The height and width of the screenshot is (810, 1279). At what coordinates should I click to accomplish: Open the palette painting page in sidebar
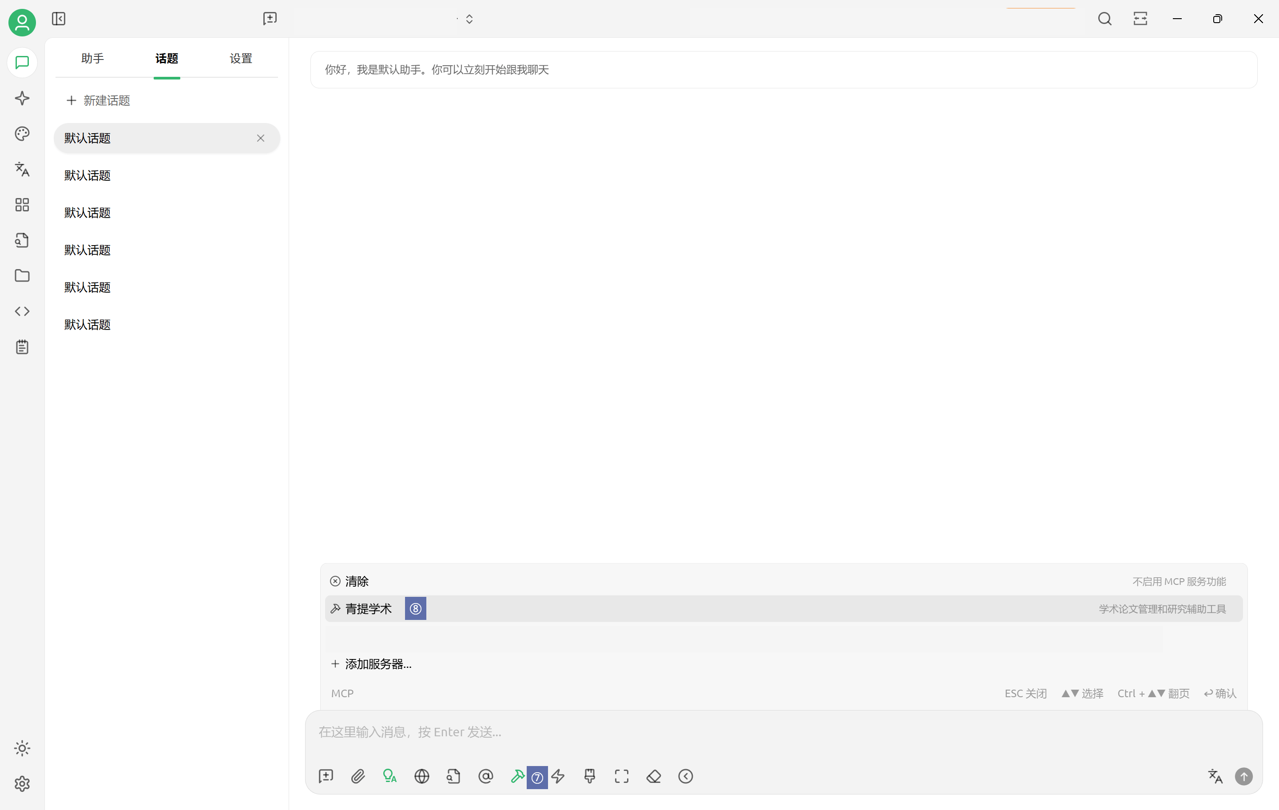(22, 134)
